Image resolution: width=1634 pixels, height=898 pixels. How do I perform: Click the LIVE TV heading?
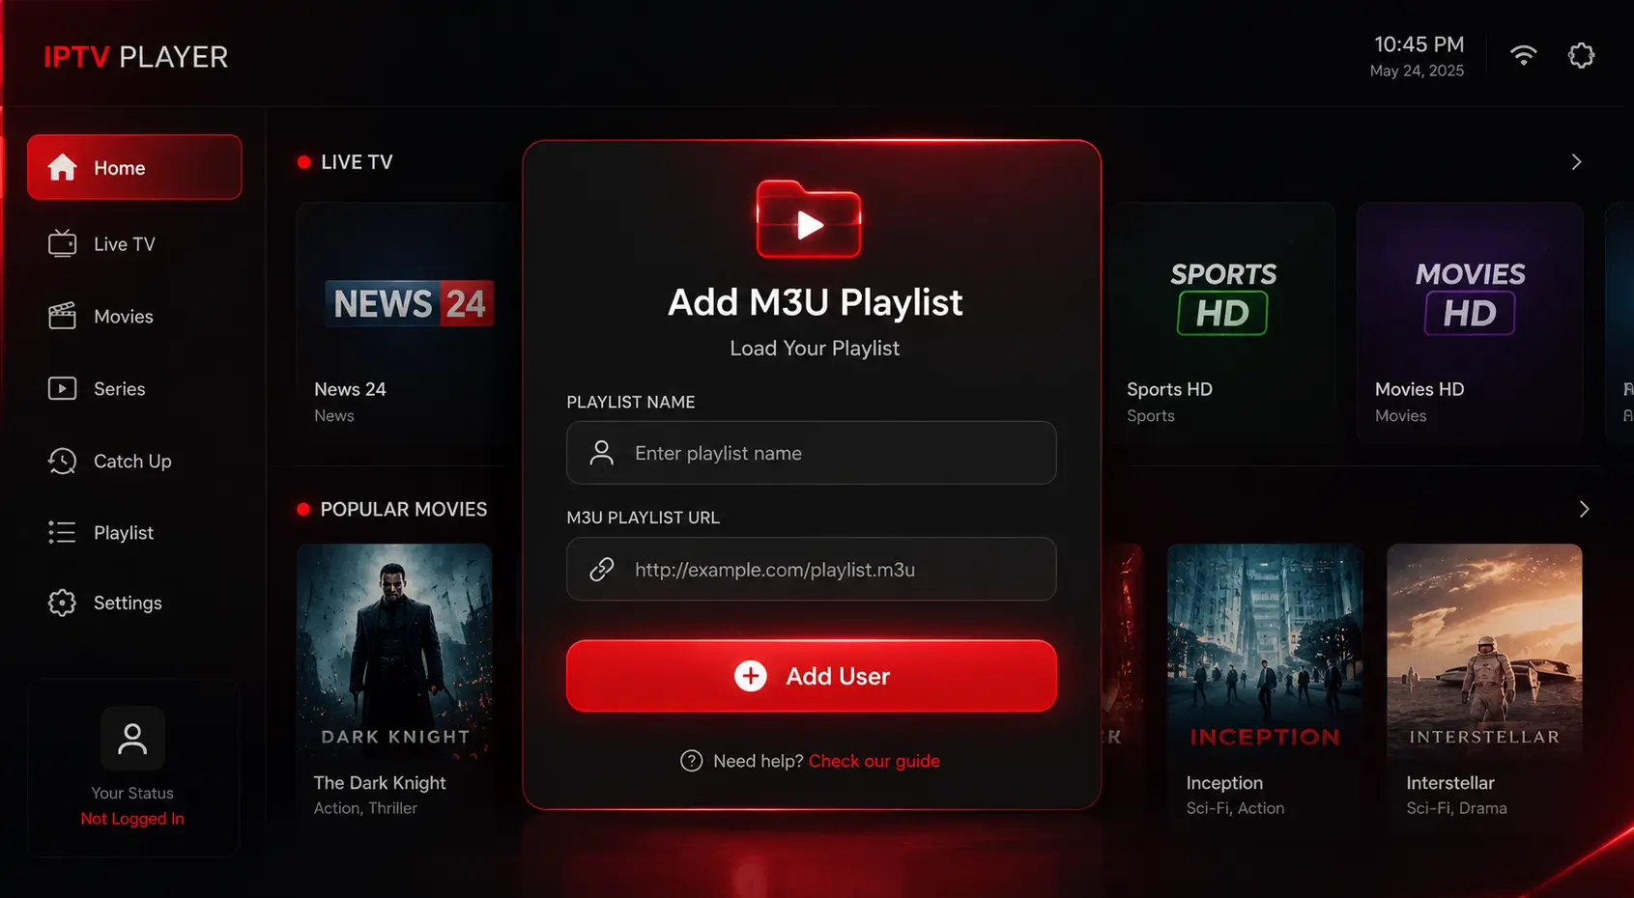point(357,162)
